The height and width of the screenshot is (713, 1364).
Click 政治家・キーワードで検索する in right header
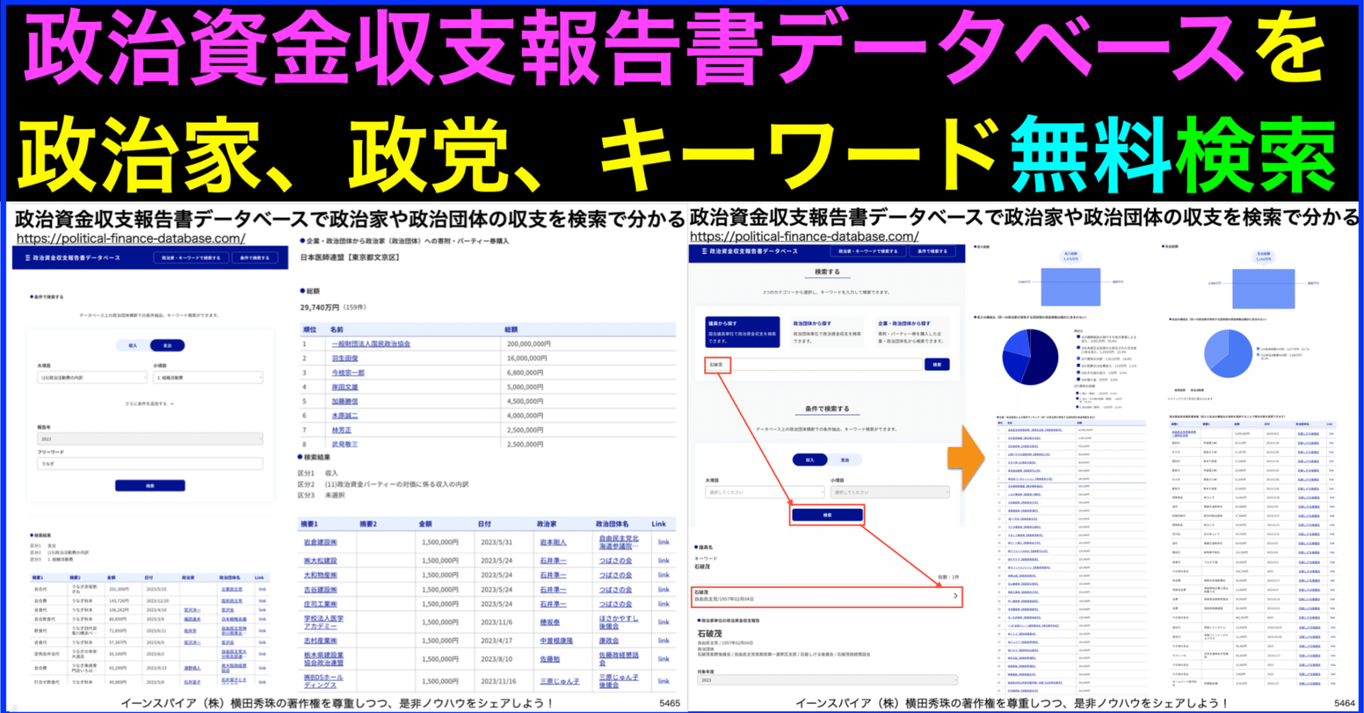868,251
